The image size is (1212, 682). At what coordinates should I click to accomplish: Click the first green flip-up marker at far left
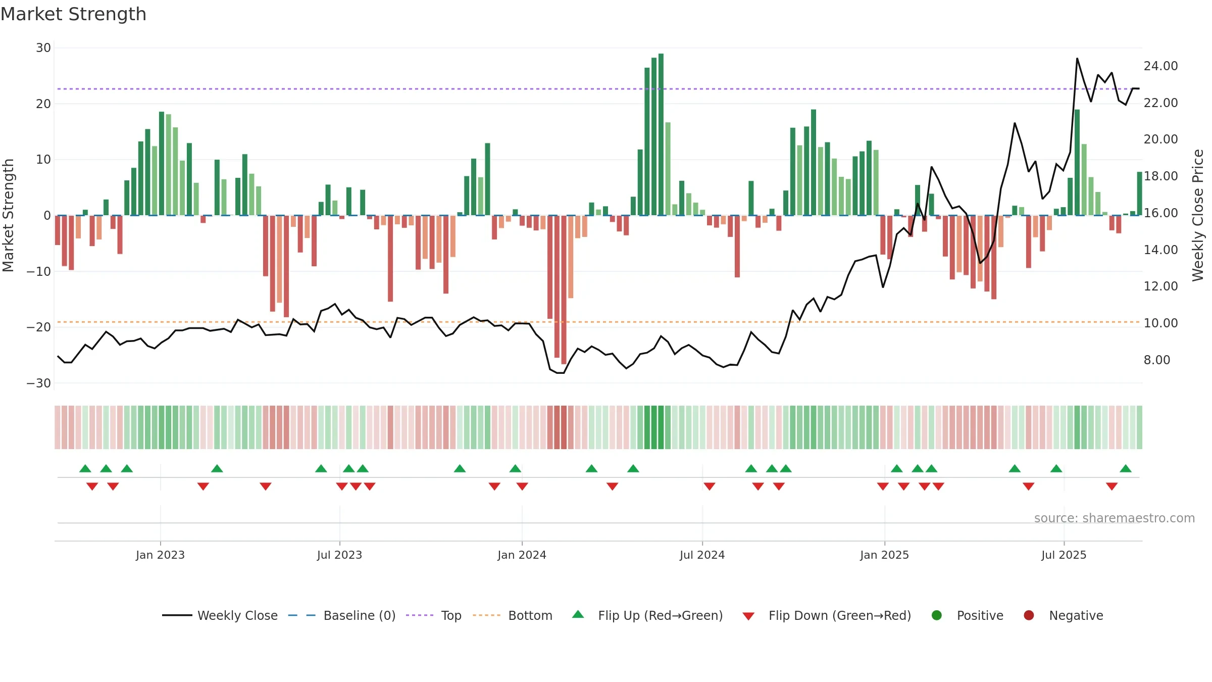point(85,468)
